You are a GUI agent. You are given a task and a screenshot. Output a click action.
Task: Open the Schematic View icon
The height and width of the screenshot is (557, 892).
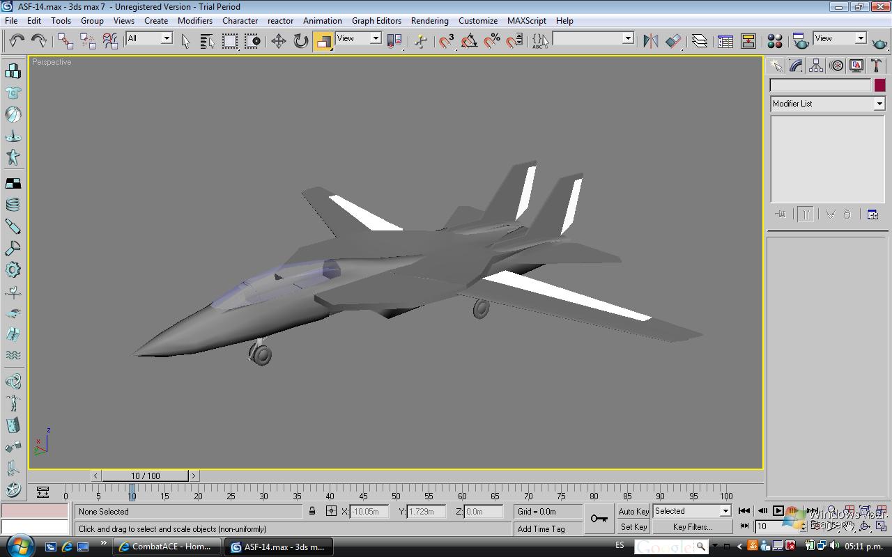748,41
